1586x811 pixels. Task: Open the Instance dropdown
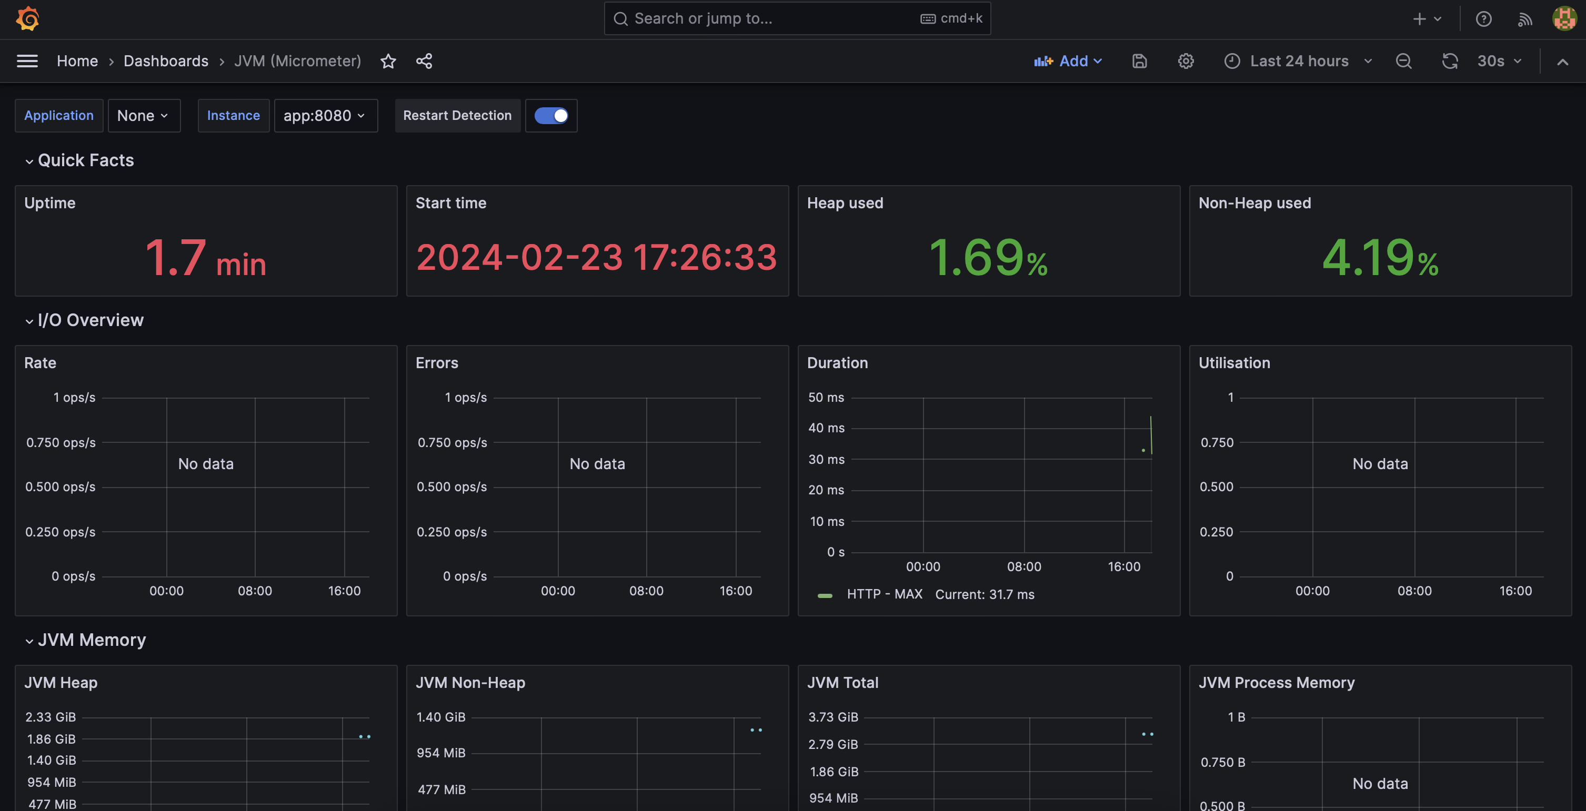[323, 115]
